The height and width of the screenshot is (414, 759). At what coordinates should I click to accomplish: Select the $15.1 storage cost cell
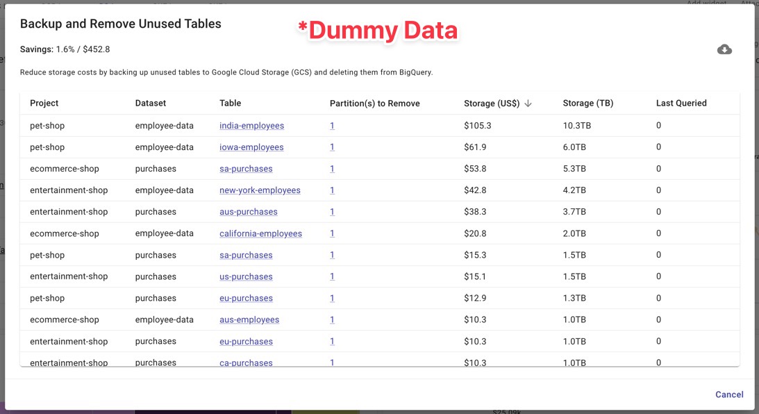point(475,276)
